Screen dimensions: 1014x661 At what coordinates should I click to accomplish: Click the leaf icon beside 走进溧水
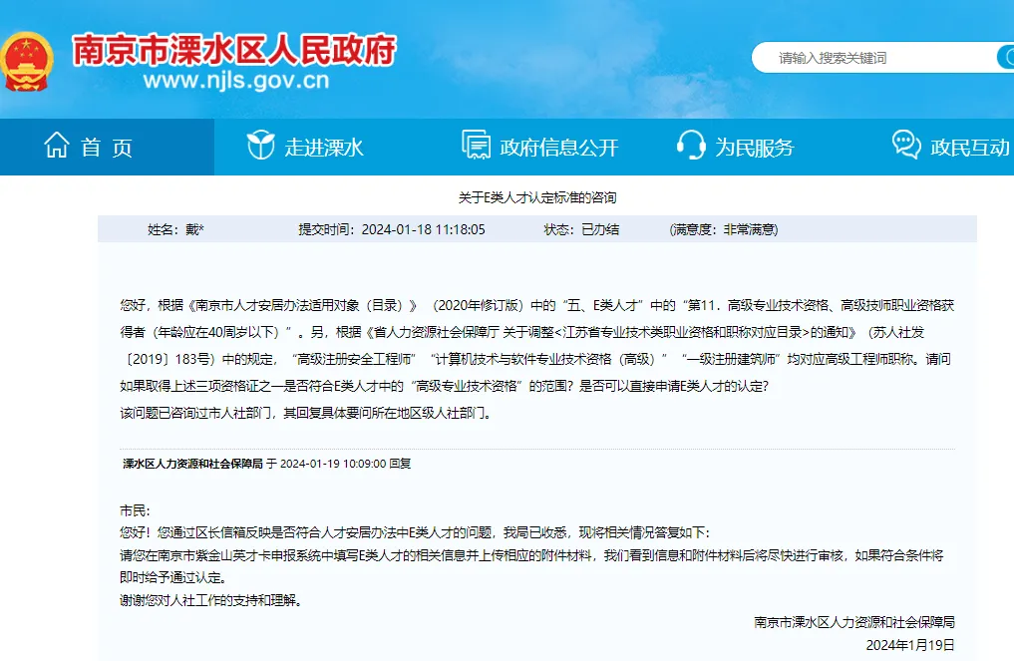(x=262, y=146)
